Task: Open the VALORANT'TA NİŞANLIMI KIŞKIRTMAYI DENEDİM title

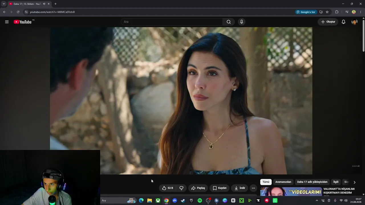Action: point(339,191)
